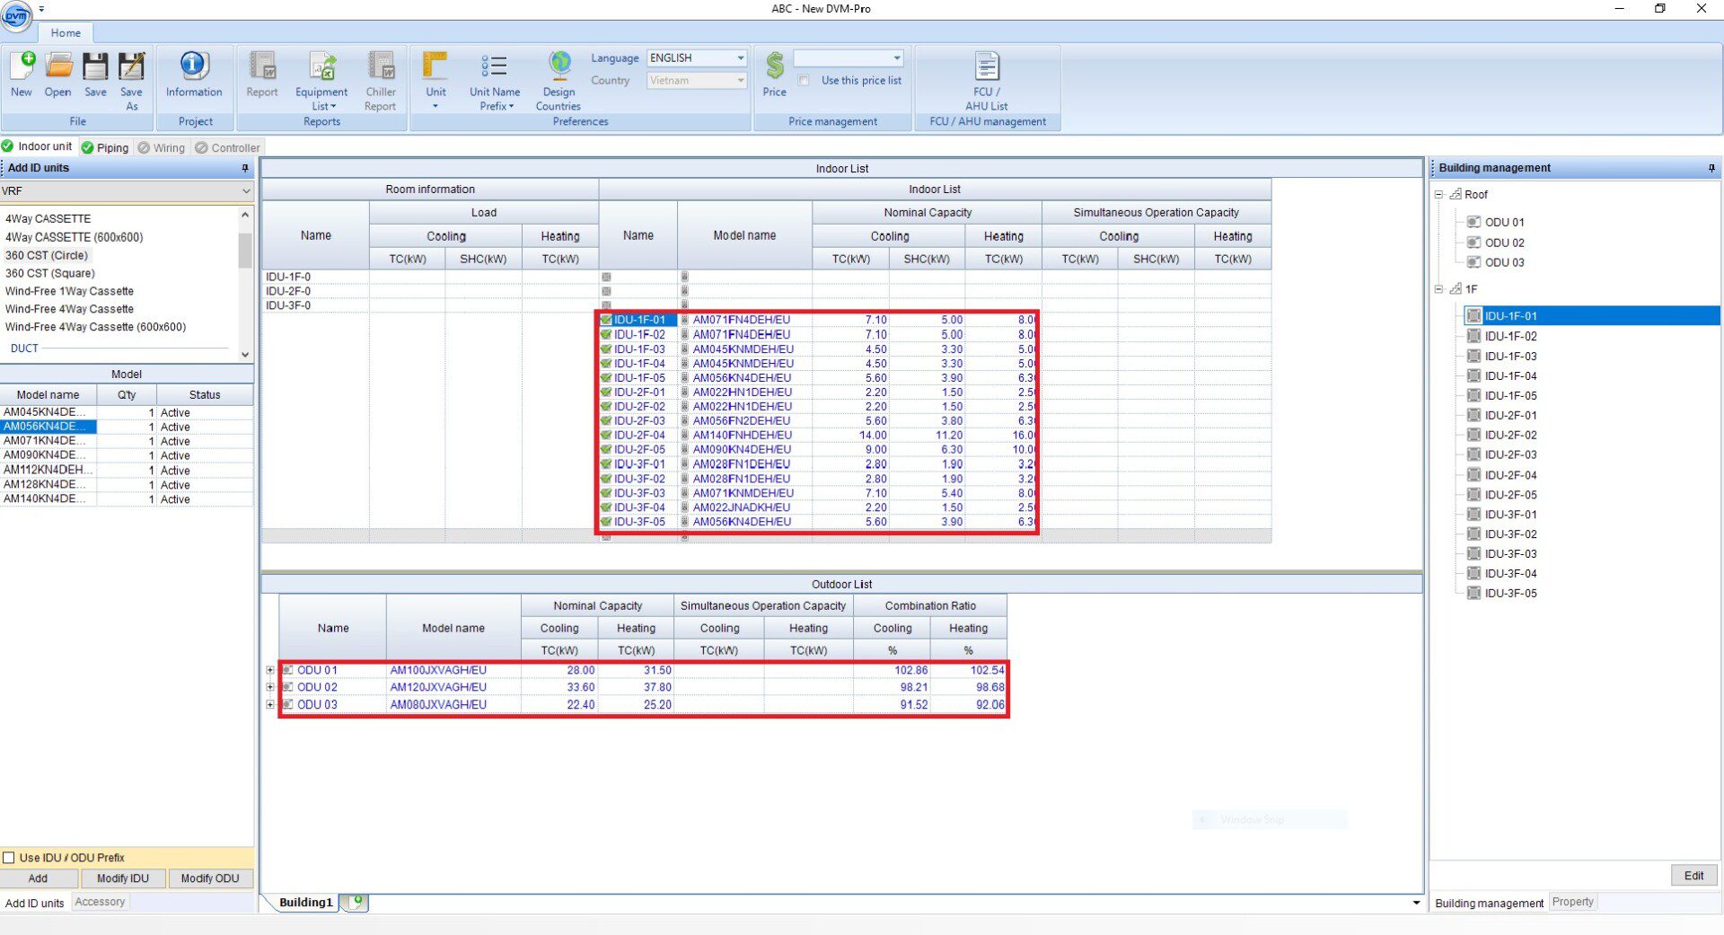Screen dimensions: 1724x935
Task: Open the Property tab
Action: click(1572, 902)
